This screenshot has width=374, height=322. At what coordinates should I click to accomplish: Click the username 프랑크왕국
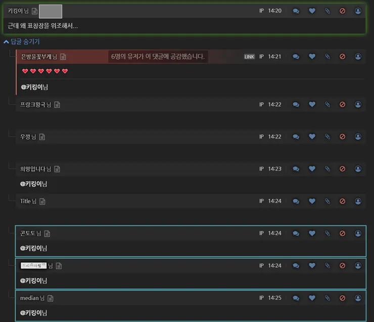33,104
